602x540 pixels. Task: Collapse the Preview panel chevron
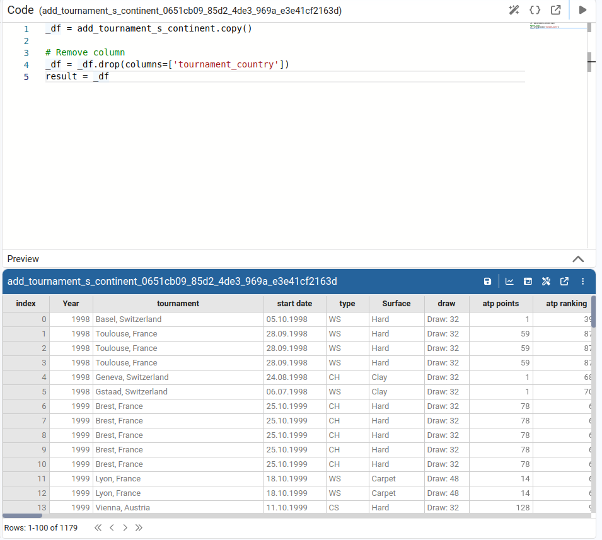pyautogui.click(x=577, y=259)
